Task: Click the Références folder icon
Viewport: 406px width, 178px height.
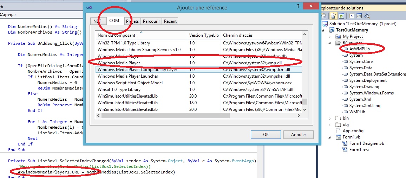Action: click(x=338, y=43)
